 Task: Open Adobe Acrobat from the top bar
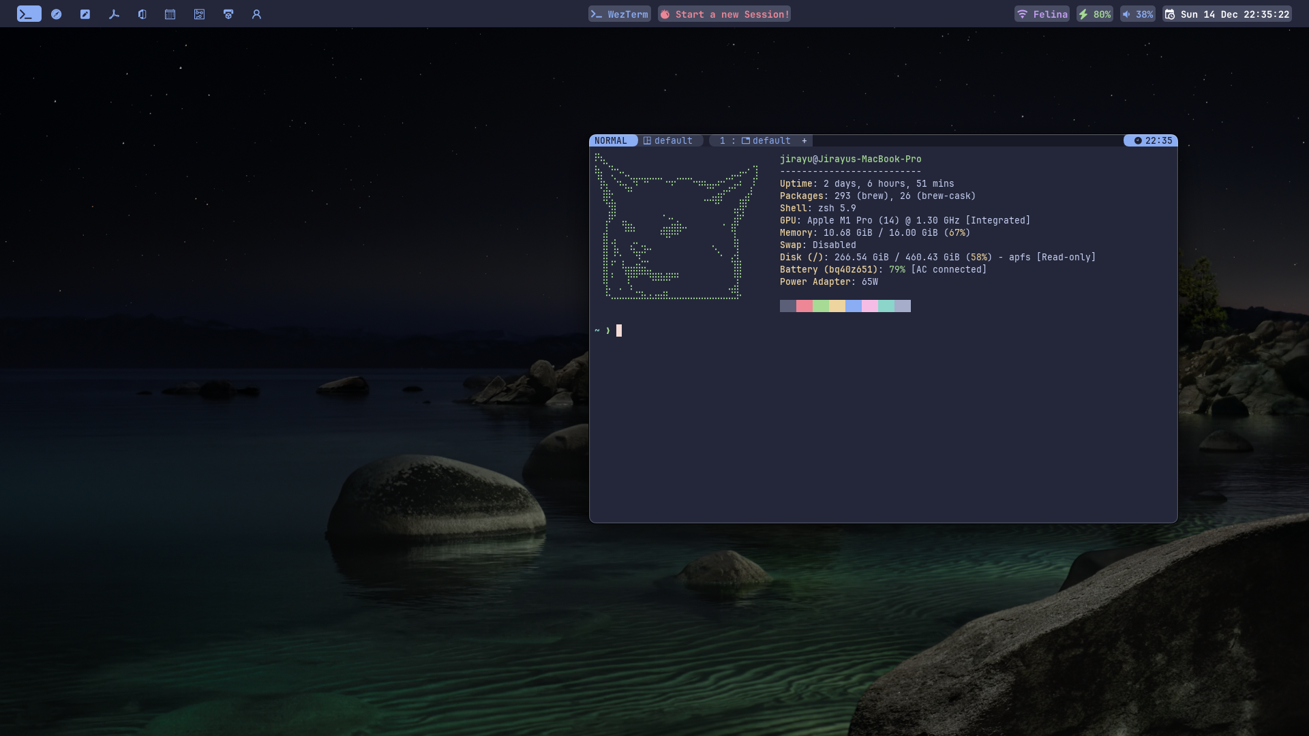pos(114,14)
